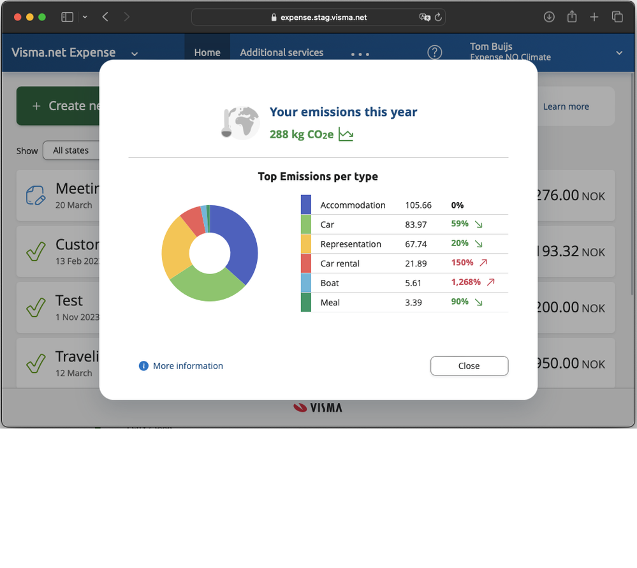Click the help question mark icon
The width and height of the screenshot is (637, 568).
(434, 52)
